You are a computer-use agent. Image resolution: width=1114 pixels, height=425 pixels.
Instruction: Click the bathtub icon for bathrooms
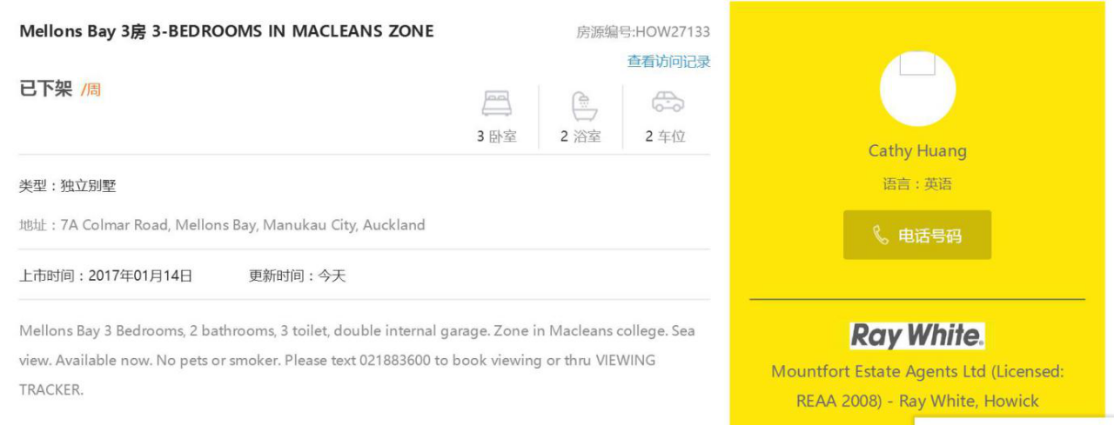[584, 105]
